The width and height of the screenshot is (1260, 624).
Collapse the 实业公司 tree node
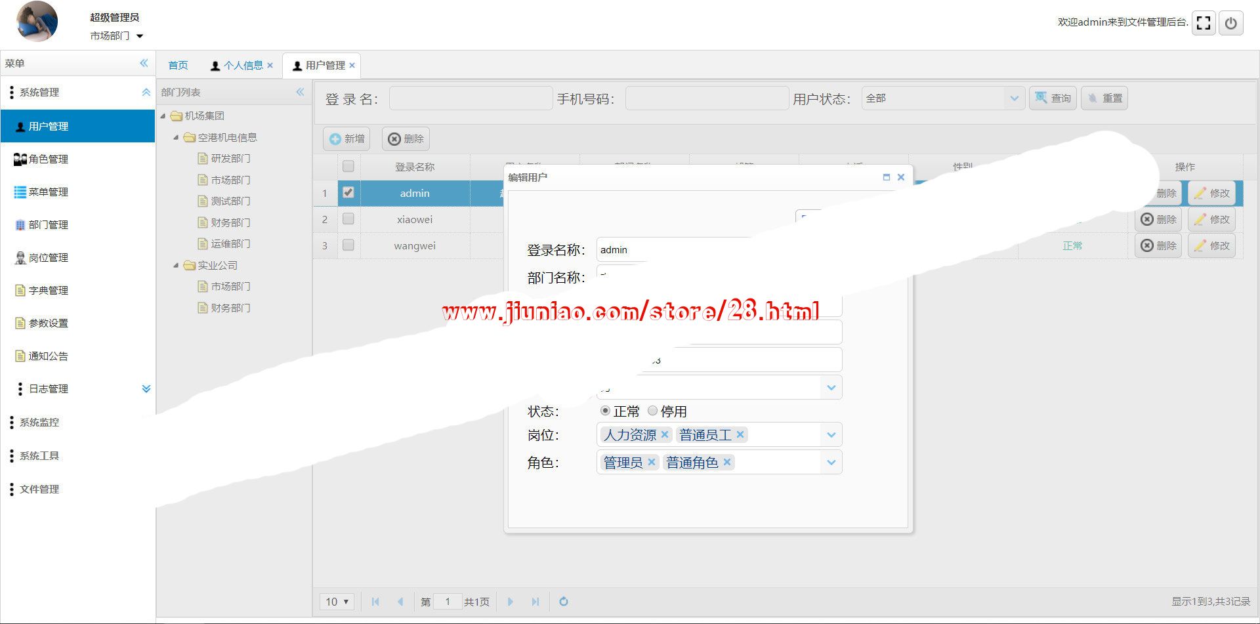click(176, 265)
